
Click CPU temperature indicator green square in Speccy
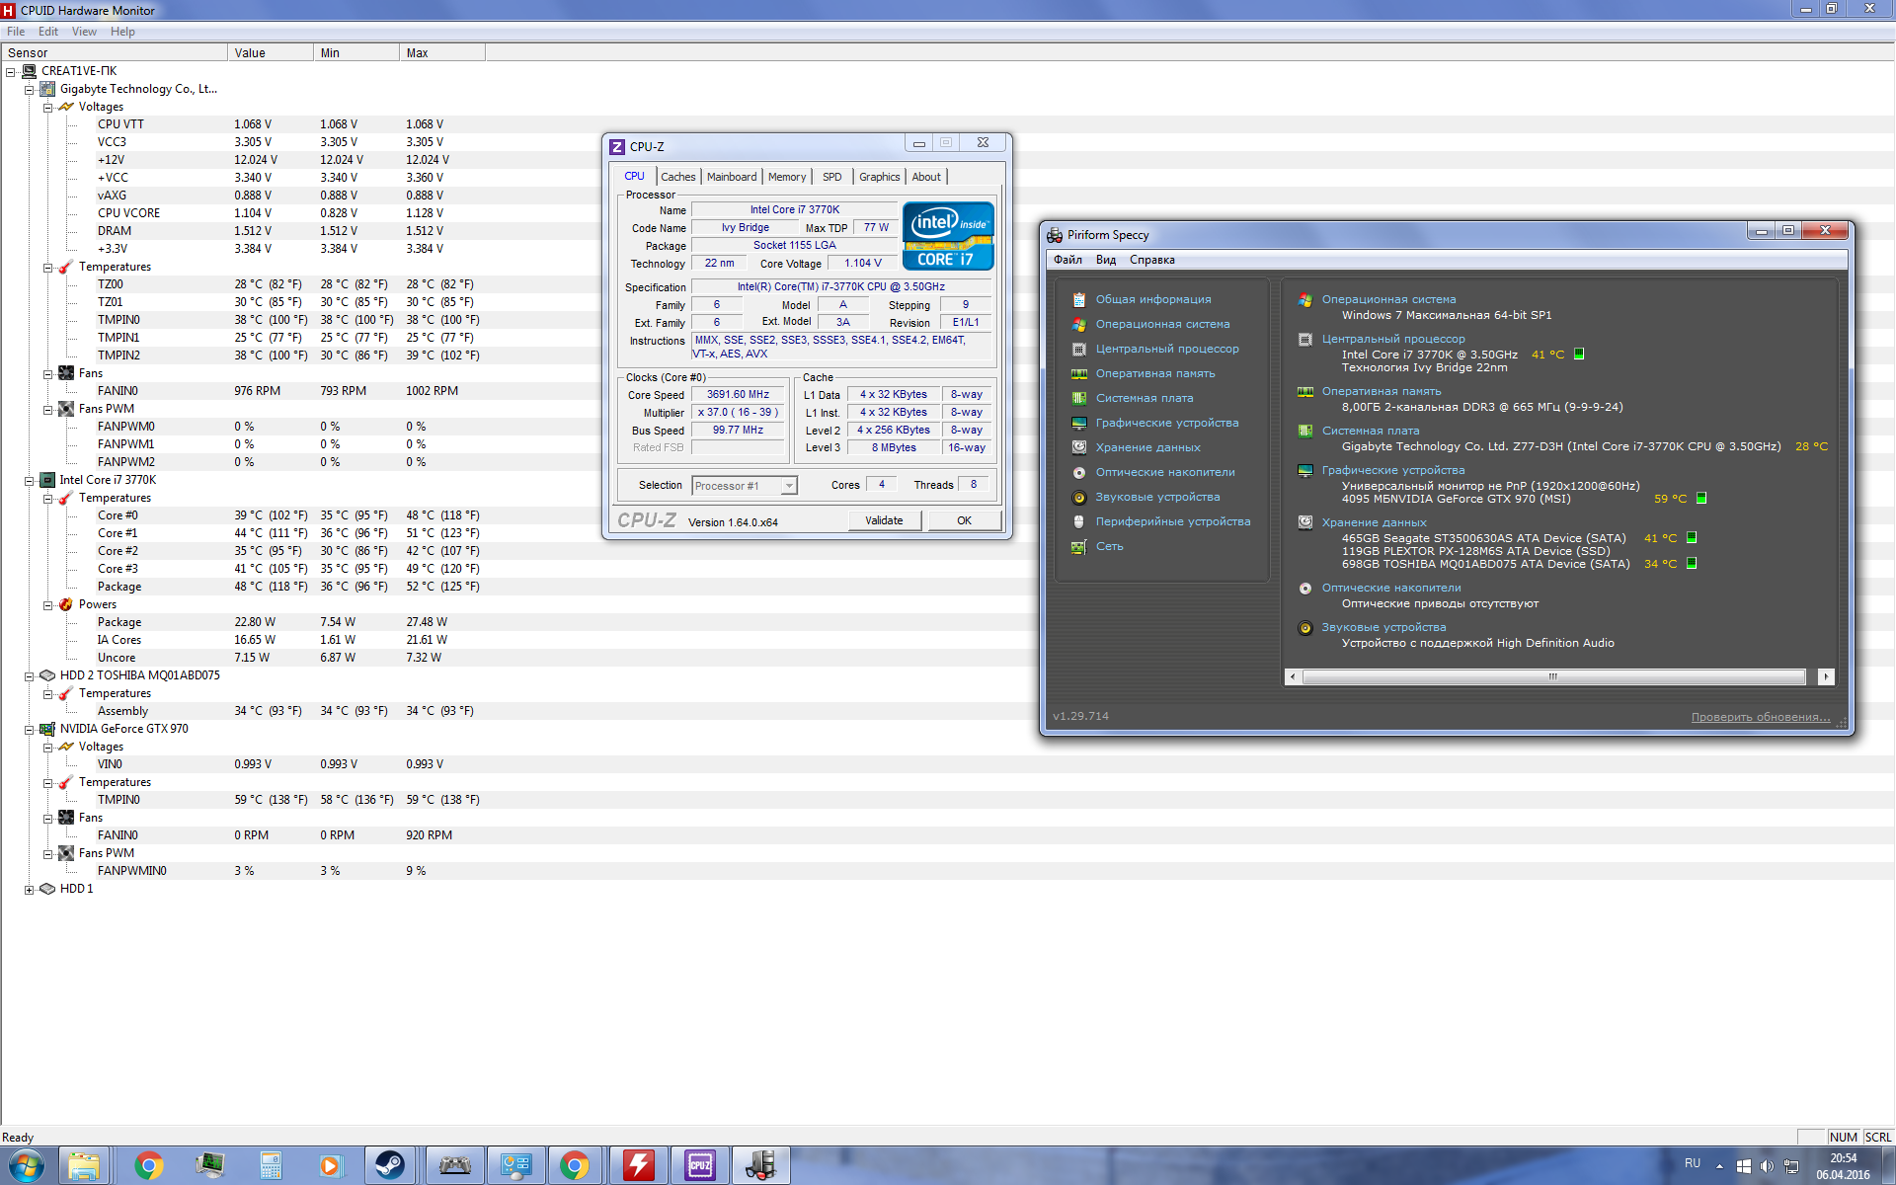click(1579, 354)
